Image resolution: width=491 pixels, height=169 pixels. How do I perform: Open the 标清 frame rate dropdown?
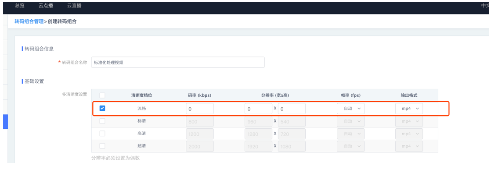pos(351,121)
